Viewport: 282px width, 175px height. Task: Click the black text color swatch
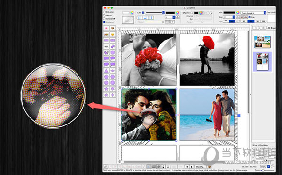pyautogui.click(x=229, y=13)
